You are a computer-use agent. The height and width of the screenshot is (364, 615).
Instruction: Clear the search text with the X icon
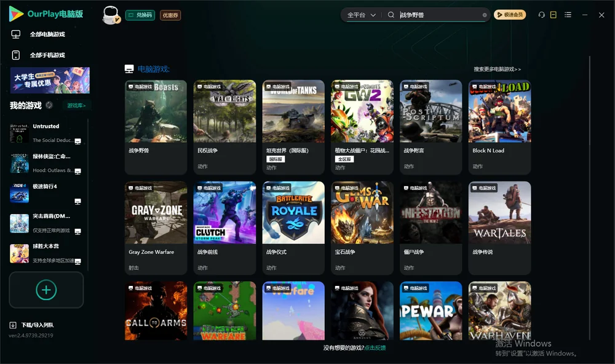pos(485,15)
